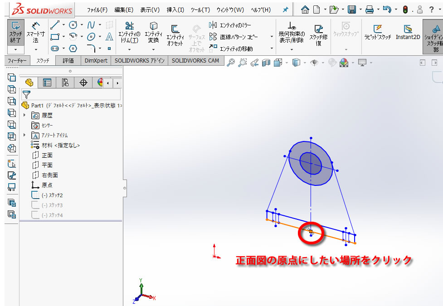Click the Rebuild traffic light icon
443x306 pixels.
pyautogui.click(x=405, y=10)
